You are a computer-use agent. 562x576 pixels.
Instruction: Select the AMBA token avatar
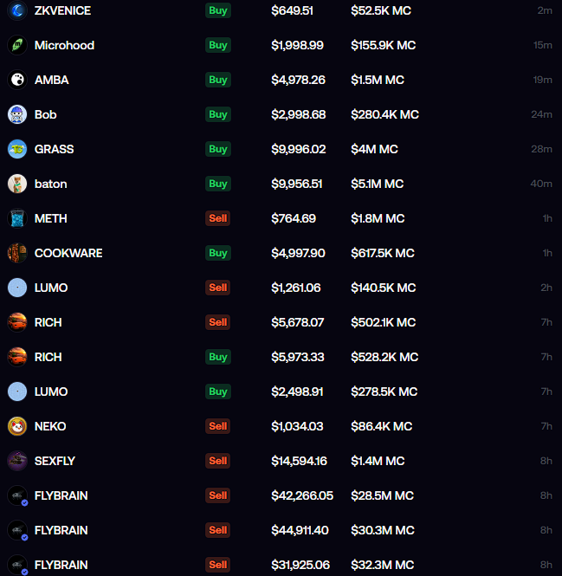coord(17,80)
